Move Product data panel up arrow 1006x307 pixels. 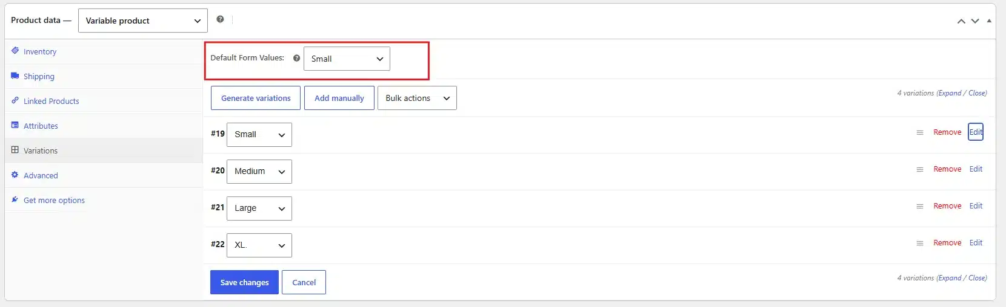point(961,21)
